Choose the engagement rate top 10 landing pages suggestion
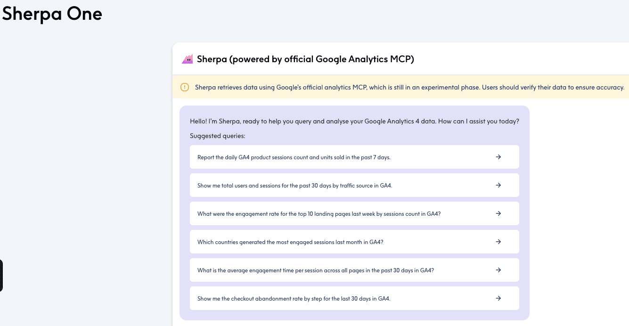 tap(354, 213)
